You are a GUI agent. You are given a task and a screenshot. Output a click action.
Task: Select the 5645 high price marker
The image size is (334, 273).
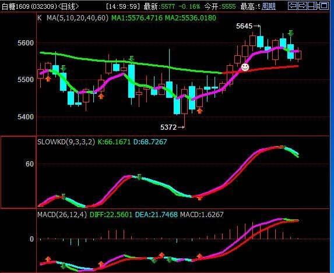[248, 26]
